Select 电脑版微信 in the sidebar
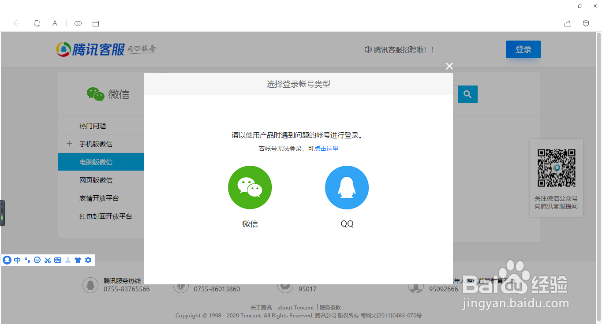 tap(101, 162)
